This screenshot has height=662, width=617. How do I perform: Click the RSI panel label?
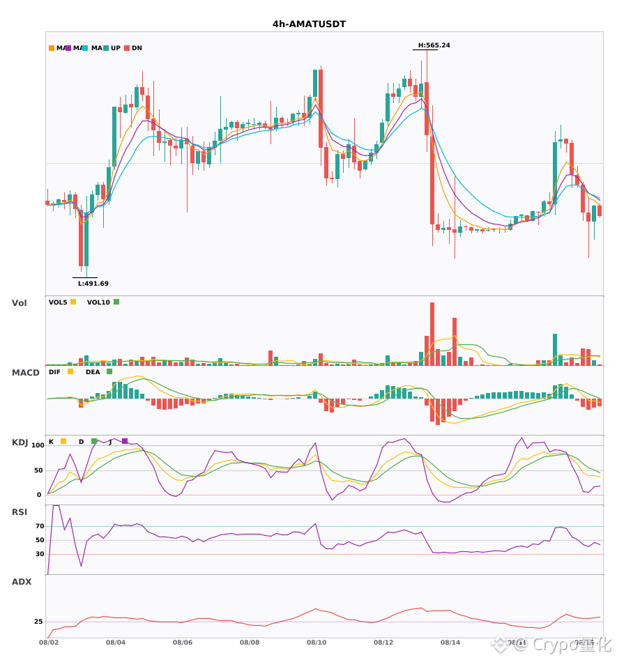[x=20, y=512]
